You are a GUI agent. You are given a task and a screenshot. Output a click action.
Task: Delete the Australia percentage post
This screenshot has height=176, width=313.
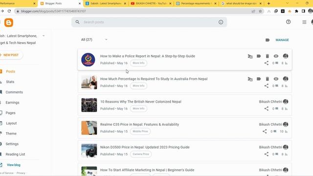[x=268, y=79]
